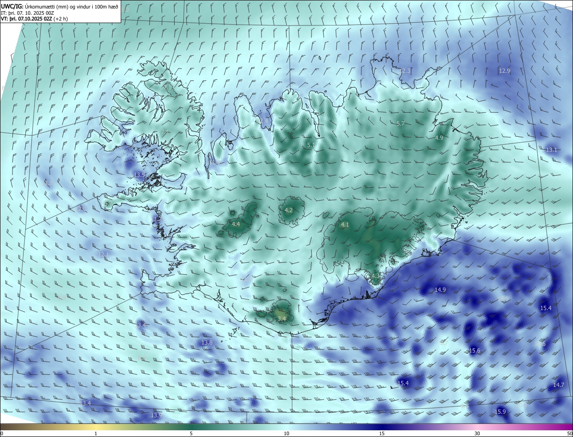Click the 4.1 value on Vatnajökull
Screen dimensions: 573x437
coord(345,225)
